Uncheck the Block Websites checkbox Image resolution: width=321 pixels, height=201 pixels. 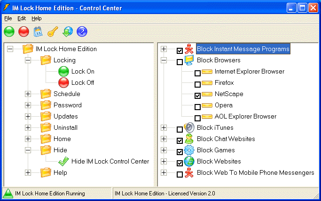[180, 163]
